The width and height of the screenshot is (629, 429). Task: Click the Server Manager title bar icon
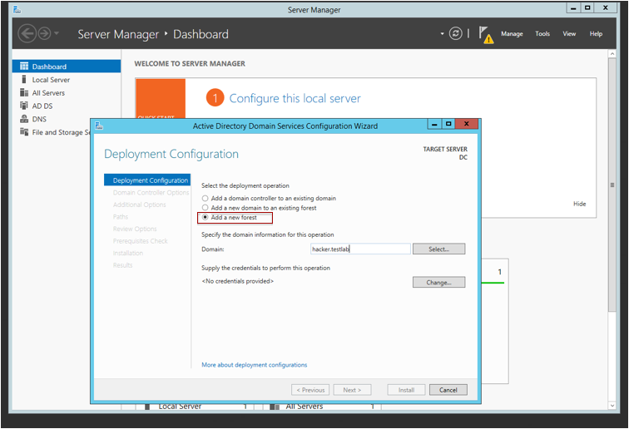[17, 9]
